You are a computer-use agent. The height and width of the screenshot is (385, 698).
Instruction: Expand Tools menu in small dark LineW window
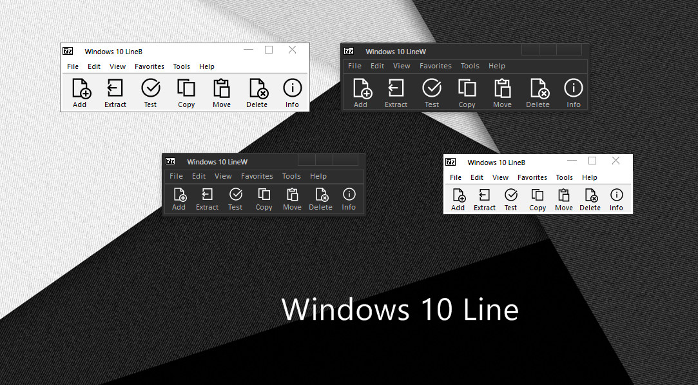(291, 176)
